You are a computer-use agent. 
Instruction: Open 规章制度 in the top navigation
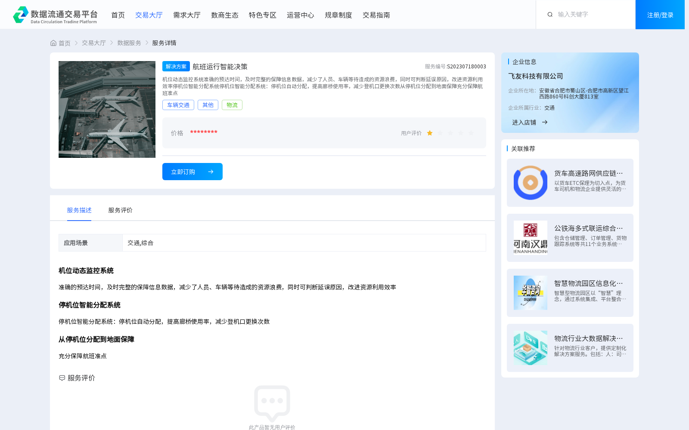coord(338,15)
